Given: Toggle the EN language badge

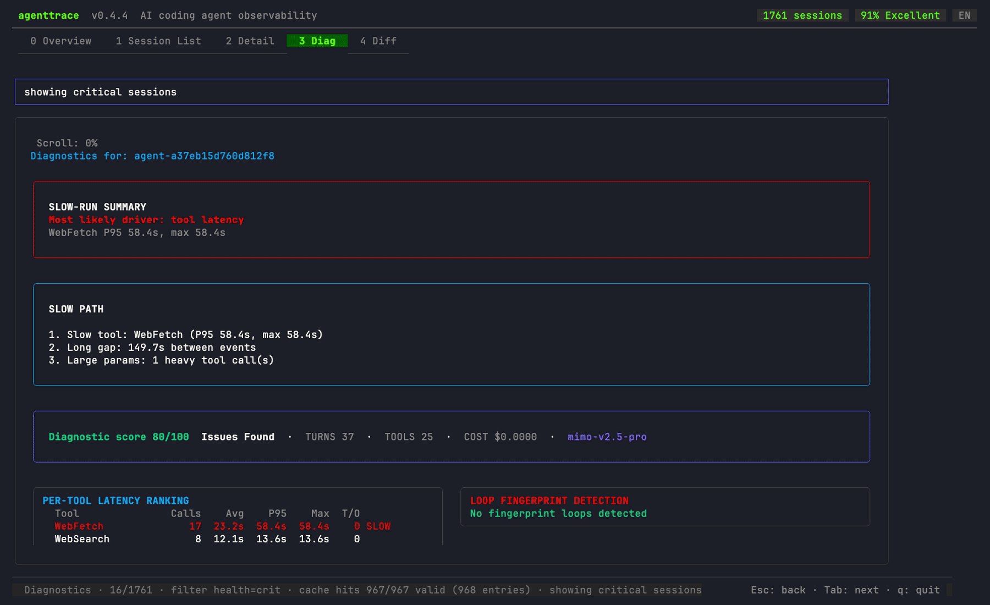Looking at the screenshot, I should click(964, 15).
